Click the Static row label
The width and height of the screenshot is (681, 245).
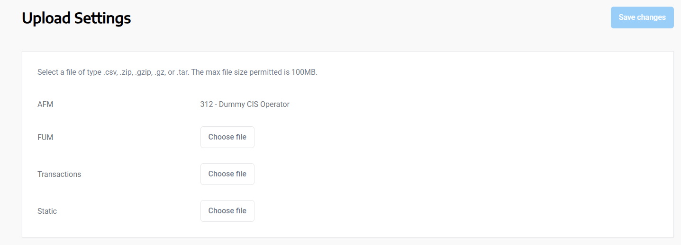click(x=47, y=211)
